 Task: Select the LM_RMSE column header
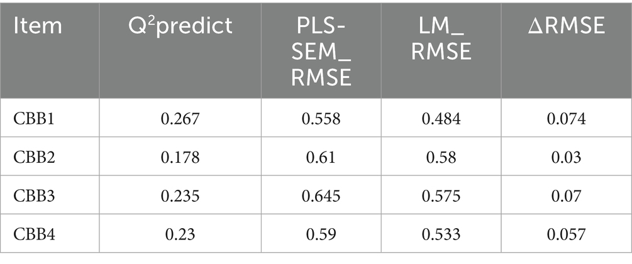[x=441, y=39]
